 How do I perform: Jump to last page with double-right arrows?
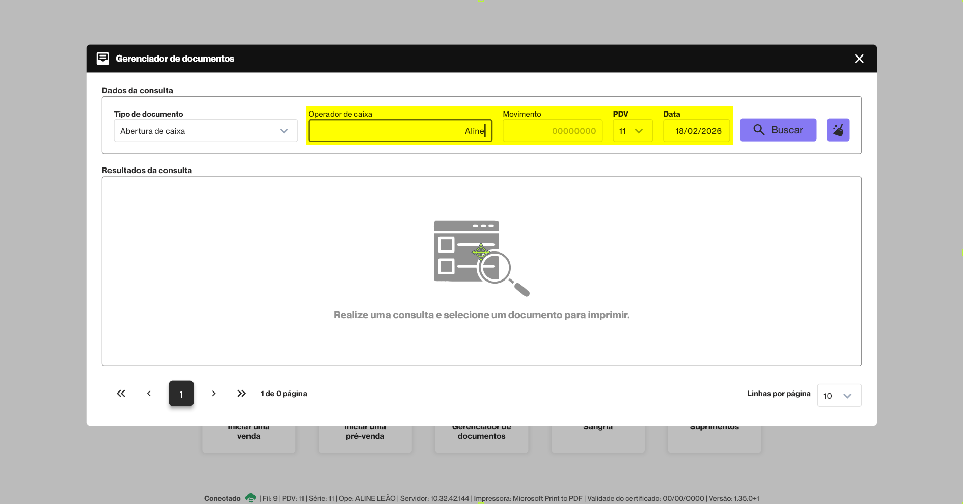click(x=241, y=394)
